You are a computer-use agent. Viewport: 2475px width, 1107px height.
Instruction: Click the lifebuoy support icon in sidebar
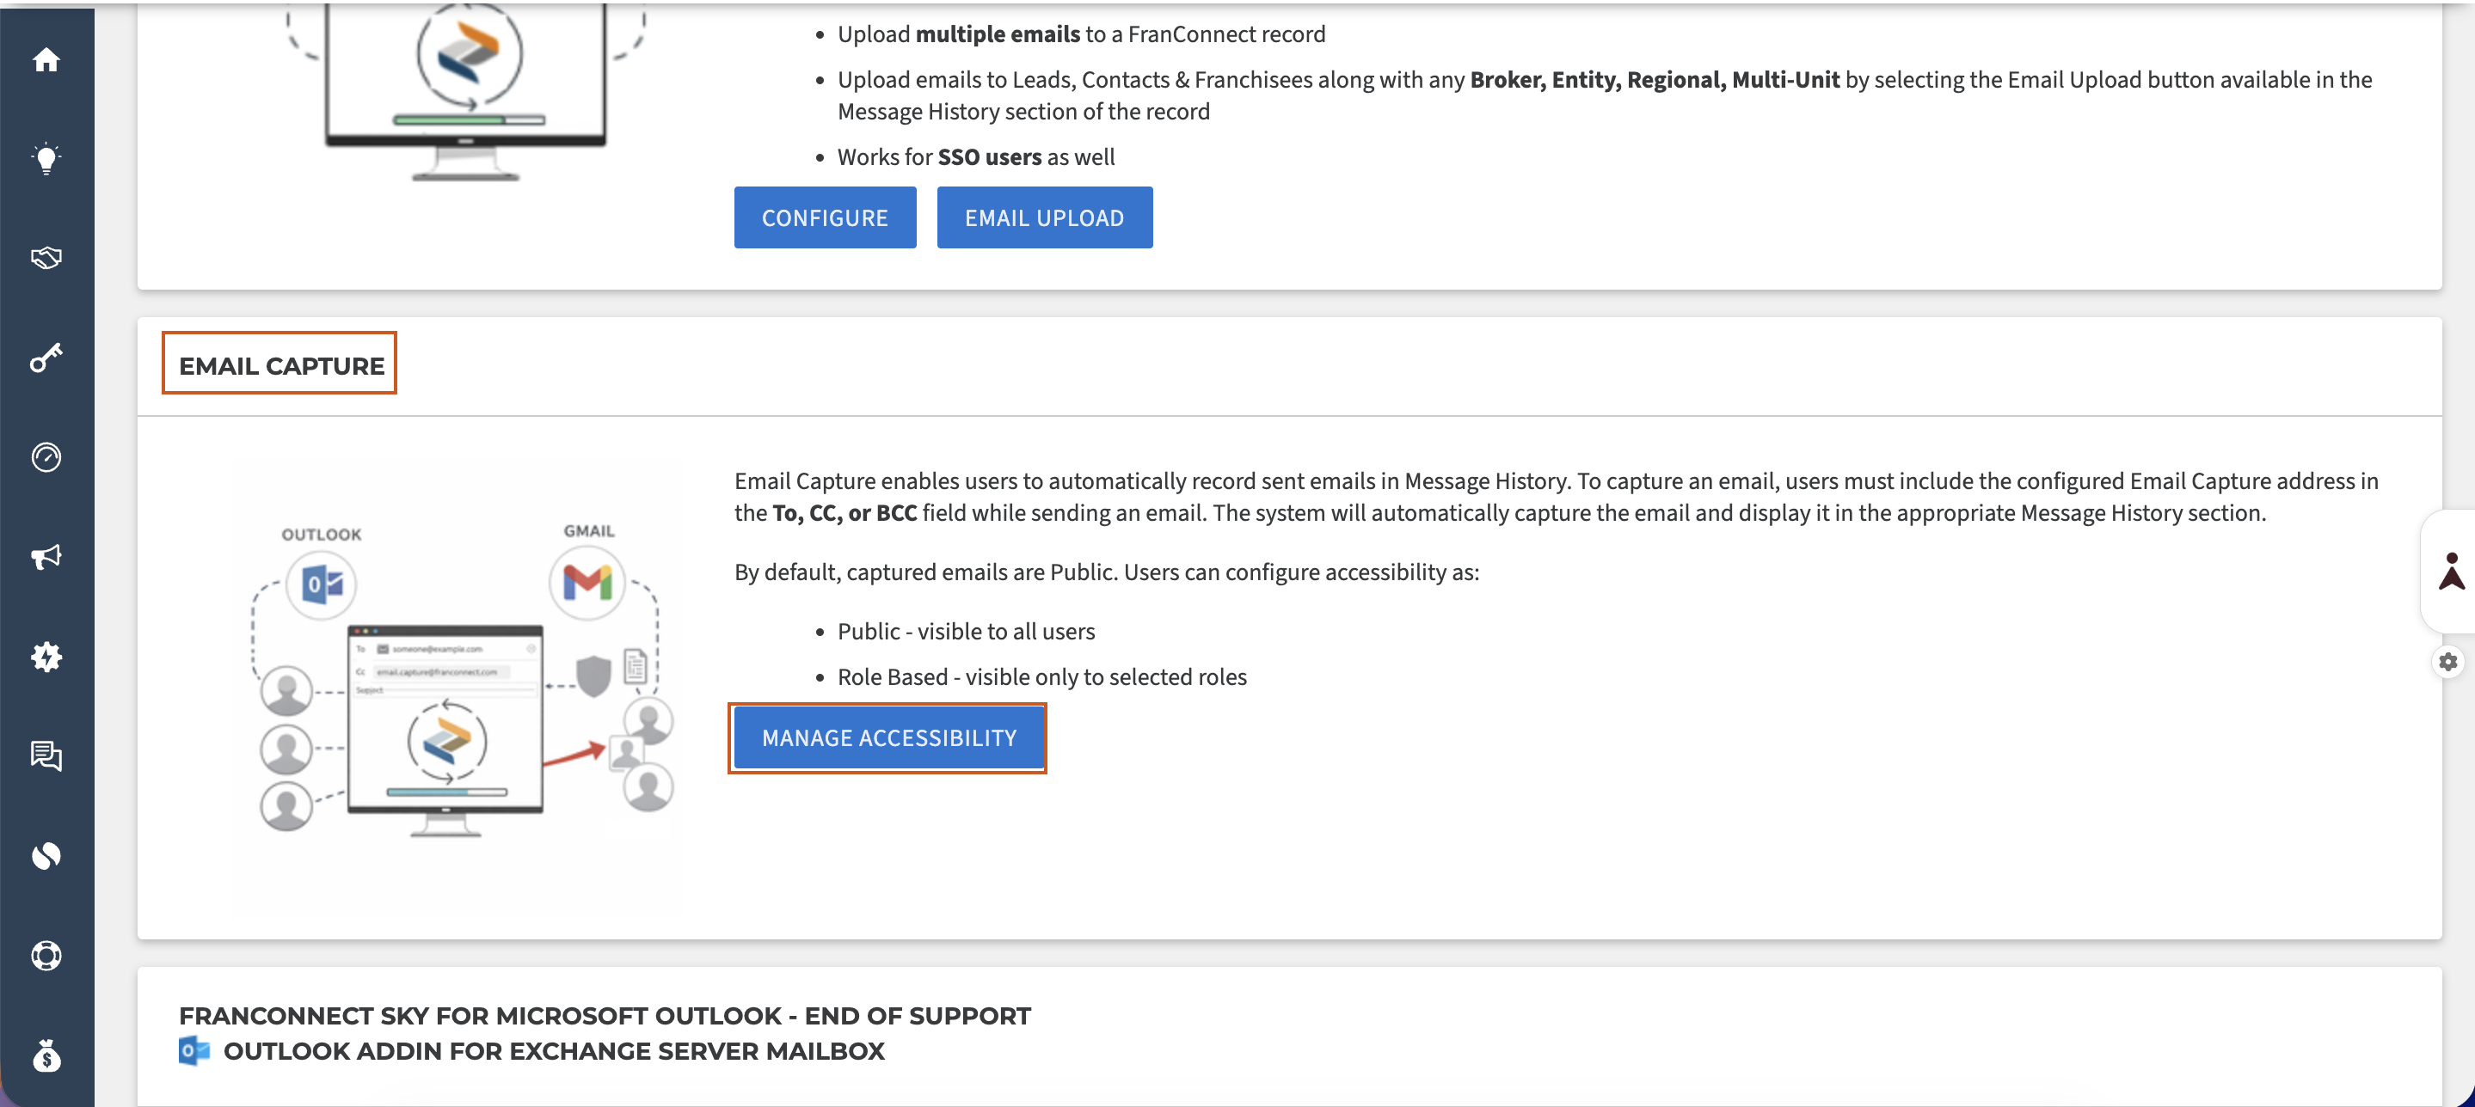pyautogui.click(x=46, y=956)
